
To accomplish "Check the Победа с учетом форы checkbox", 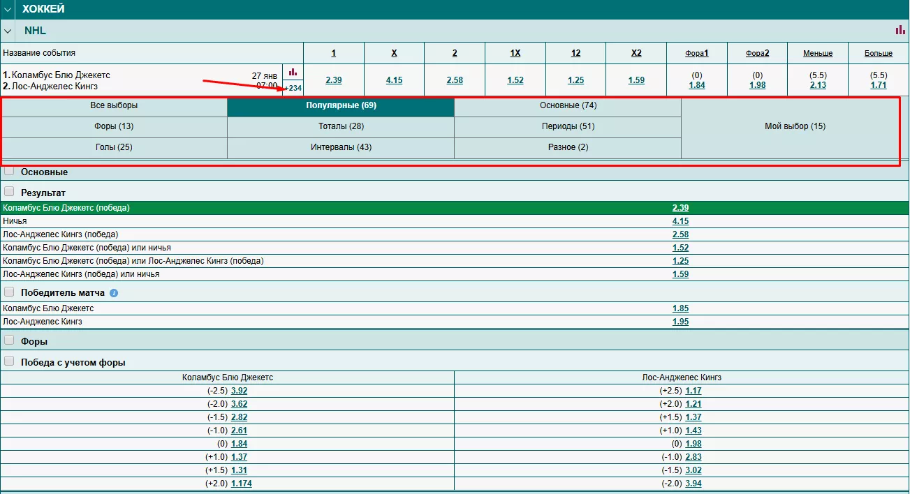I will pos(9,361).
